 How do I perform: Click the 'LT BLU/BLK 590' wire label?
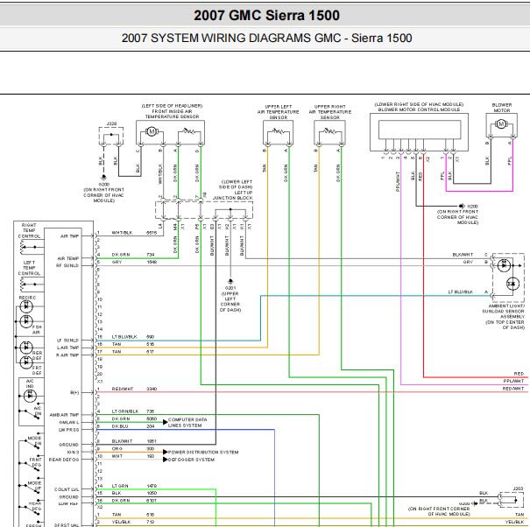coord(133,337)
